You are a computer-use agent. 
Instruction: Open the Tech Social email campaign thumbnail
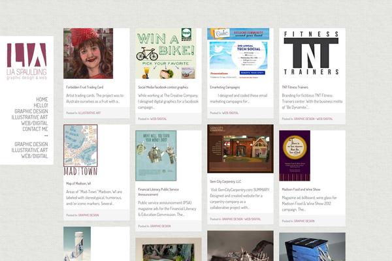[238, 54]
